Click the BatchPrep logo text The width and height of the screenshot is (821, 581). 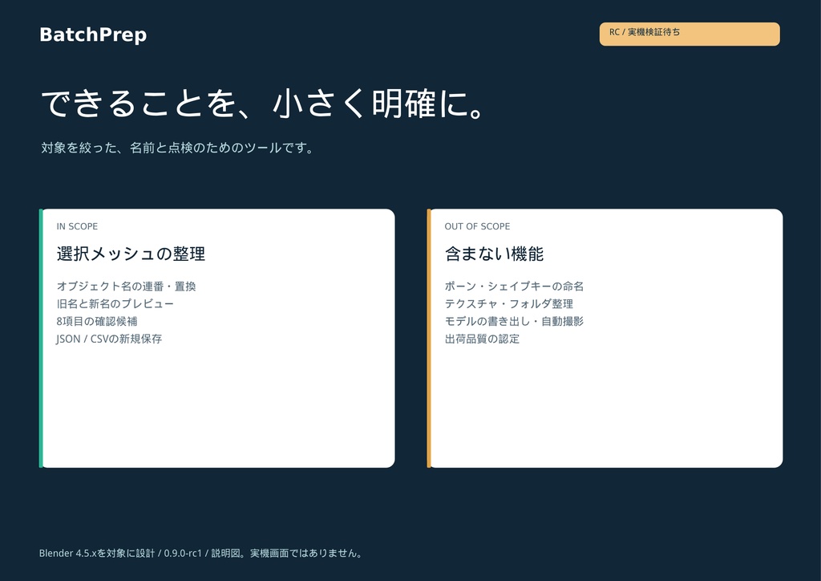coord(93,35)
